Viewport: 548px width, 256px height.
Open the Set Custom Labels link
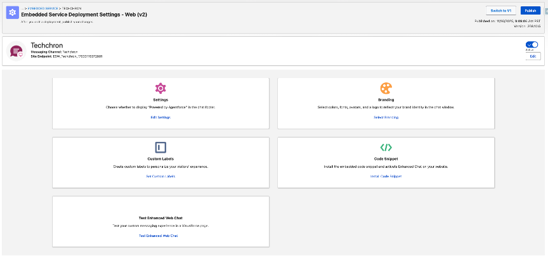click(160, 176)
